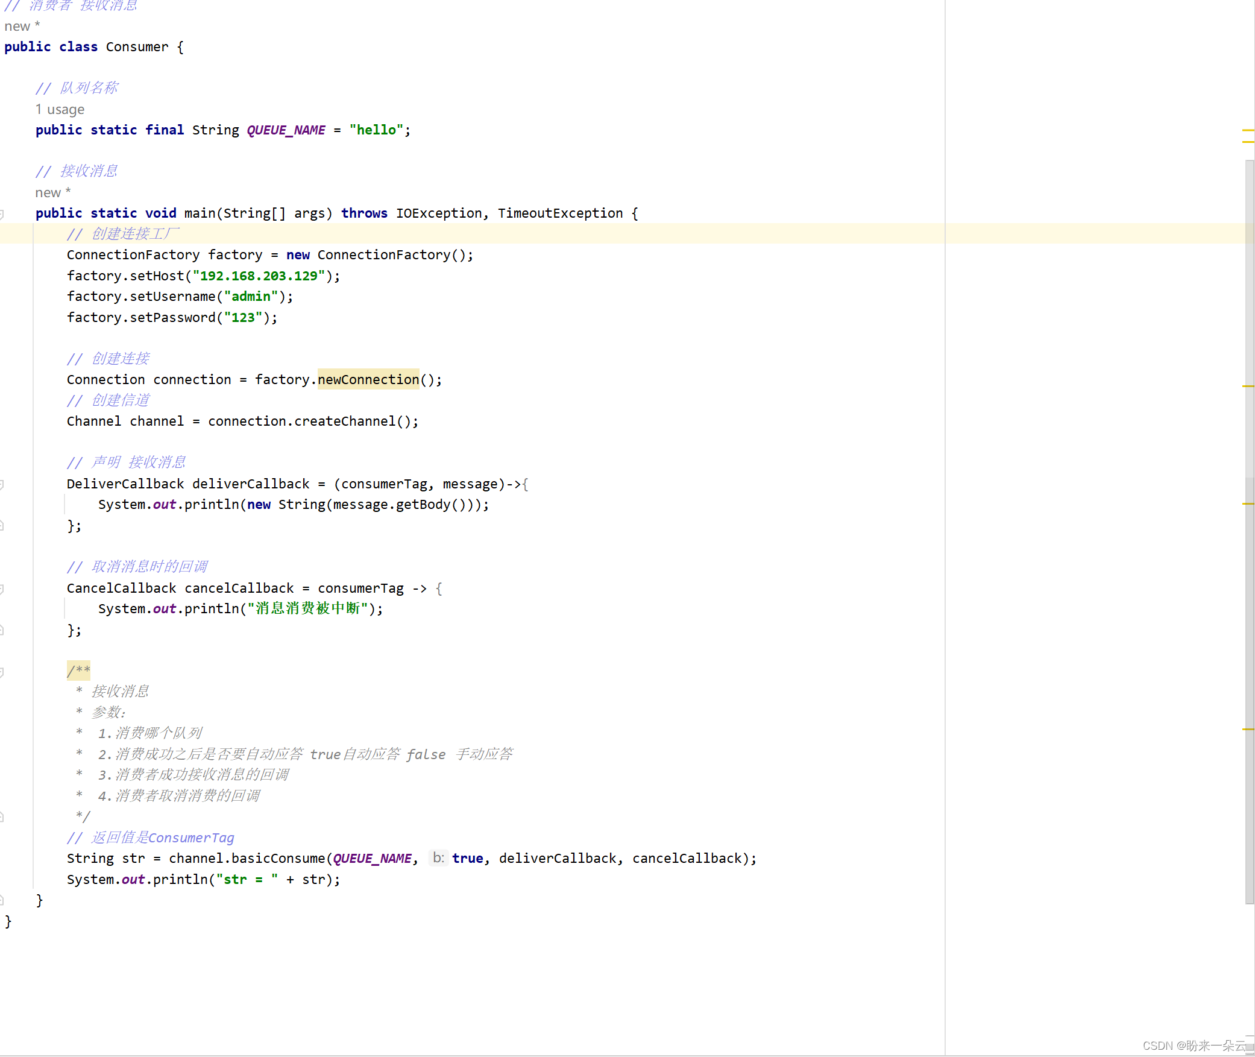1255x1057 pixels.
Task: Click the 'true' argument in basicConsume
Action: 468,859
